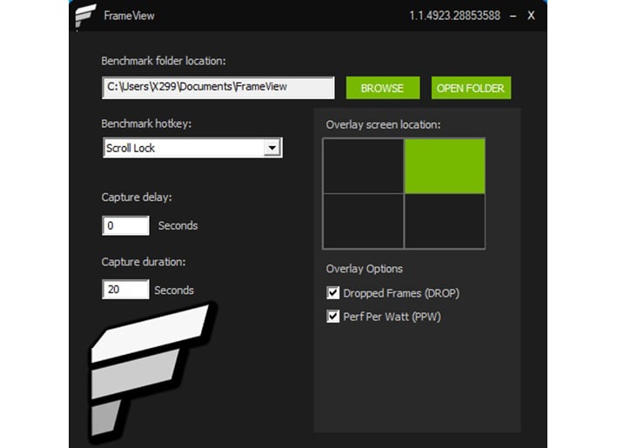Click the FrameView logo in title bar
Viewport: 617px width, 448px height.
click(85, 17)
